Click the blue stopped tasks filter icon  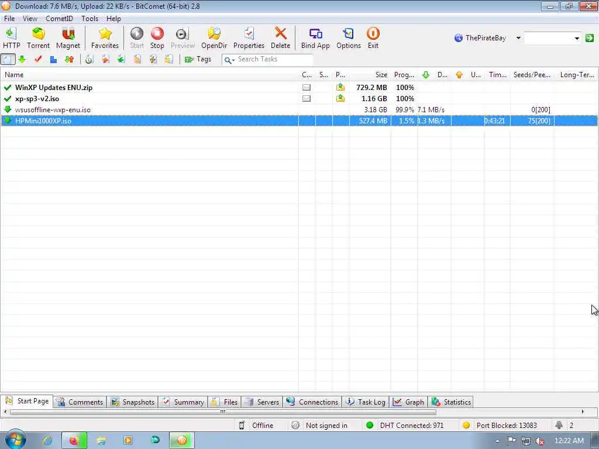tap(53, 59)
